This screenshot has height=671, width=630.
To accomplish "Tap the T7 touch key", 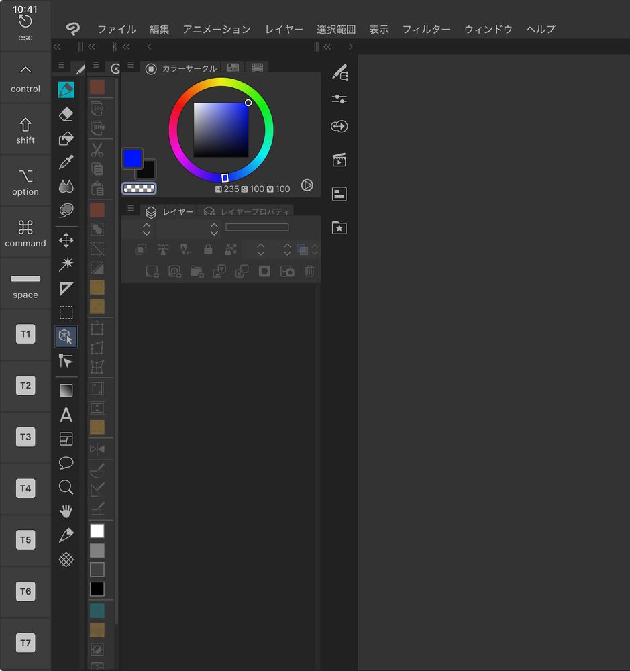I will coord(25,643).
